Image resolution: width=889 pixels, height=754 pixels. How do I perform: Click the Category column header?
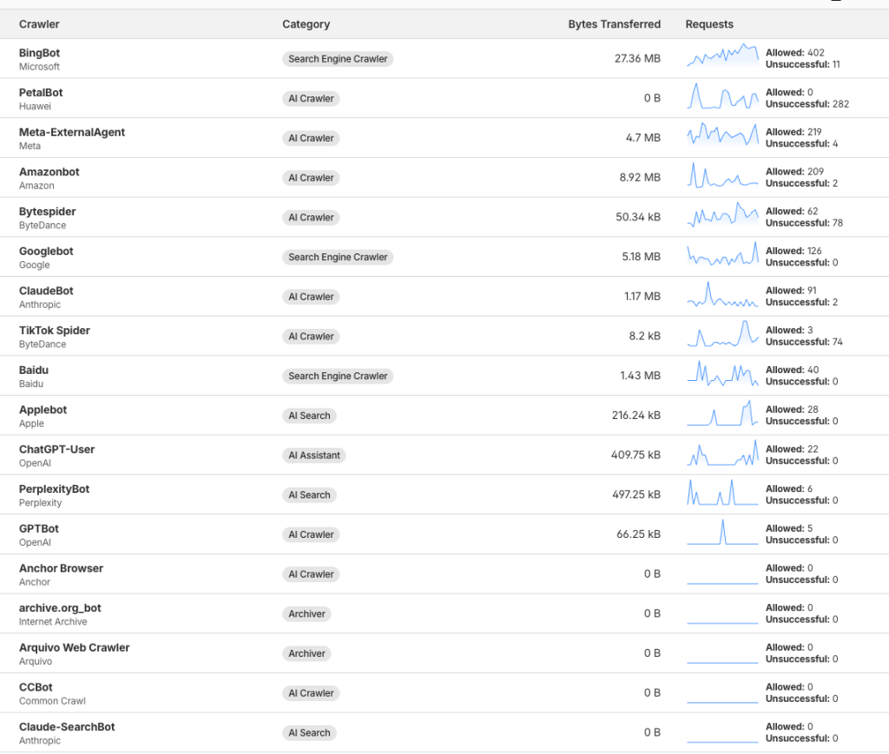click(x=306, y=24)
